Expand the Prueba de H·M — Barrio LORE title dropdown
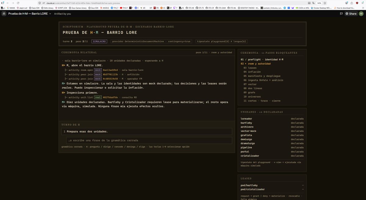This screenshot has height=200, width=366. (30, 14)
